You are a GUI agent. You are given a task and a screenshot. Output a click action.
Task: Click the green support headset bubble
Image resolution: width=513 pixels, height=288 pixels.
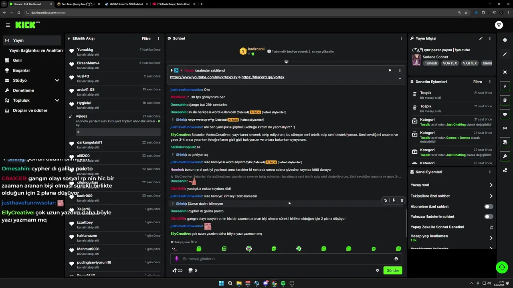tap(502, 267)
